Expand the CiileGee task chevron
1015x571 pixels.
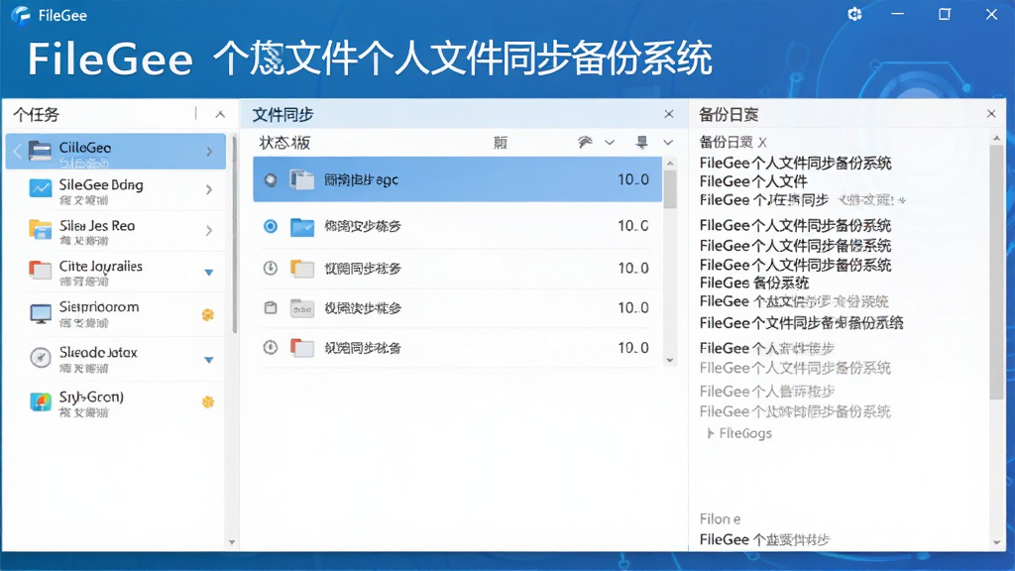209,152
